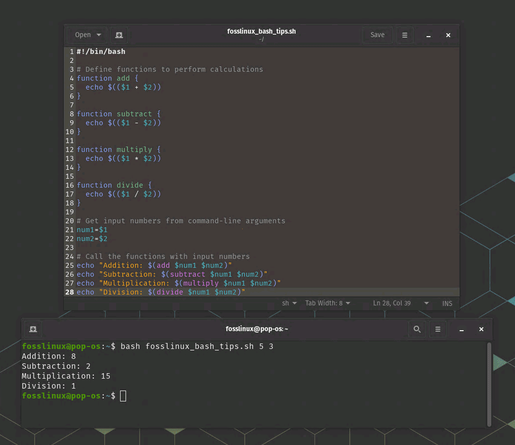This screenshot has width=515, height=445.
Task: Toggle the INS insert mode indicator
Action: point(447,303)
